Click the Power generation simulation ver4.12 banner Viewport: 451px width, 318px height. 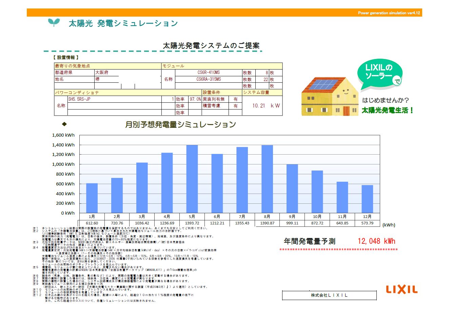[x=389, y=13]
